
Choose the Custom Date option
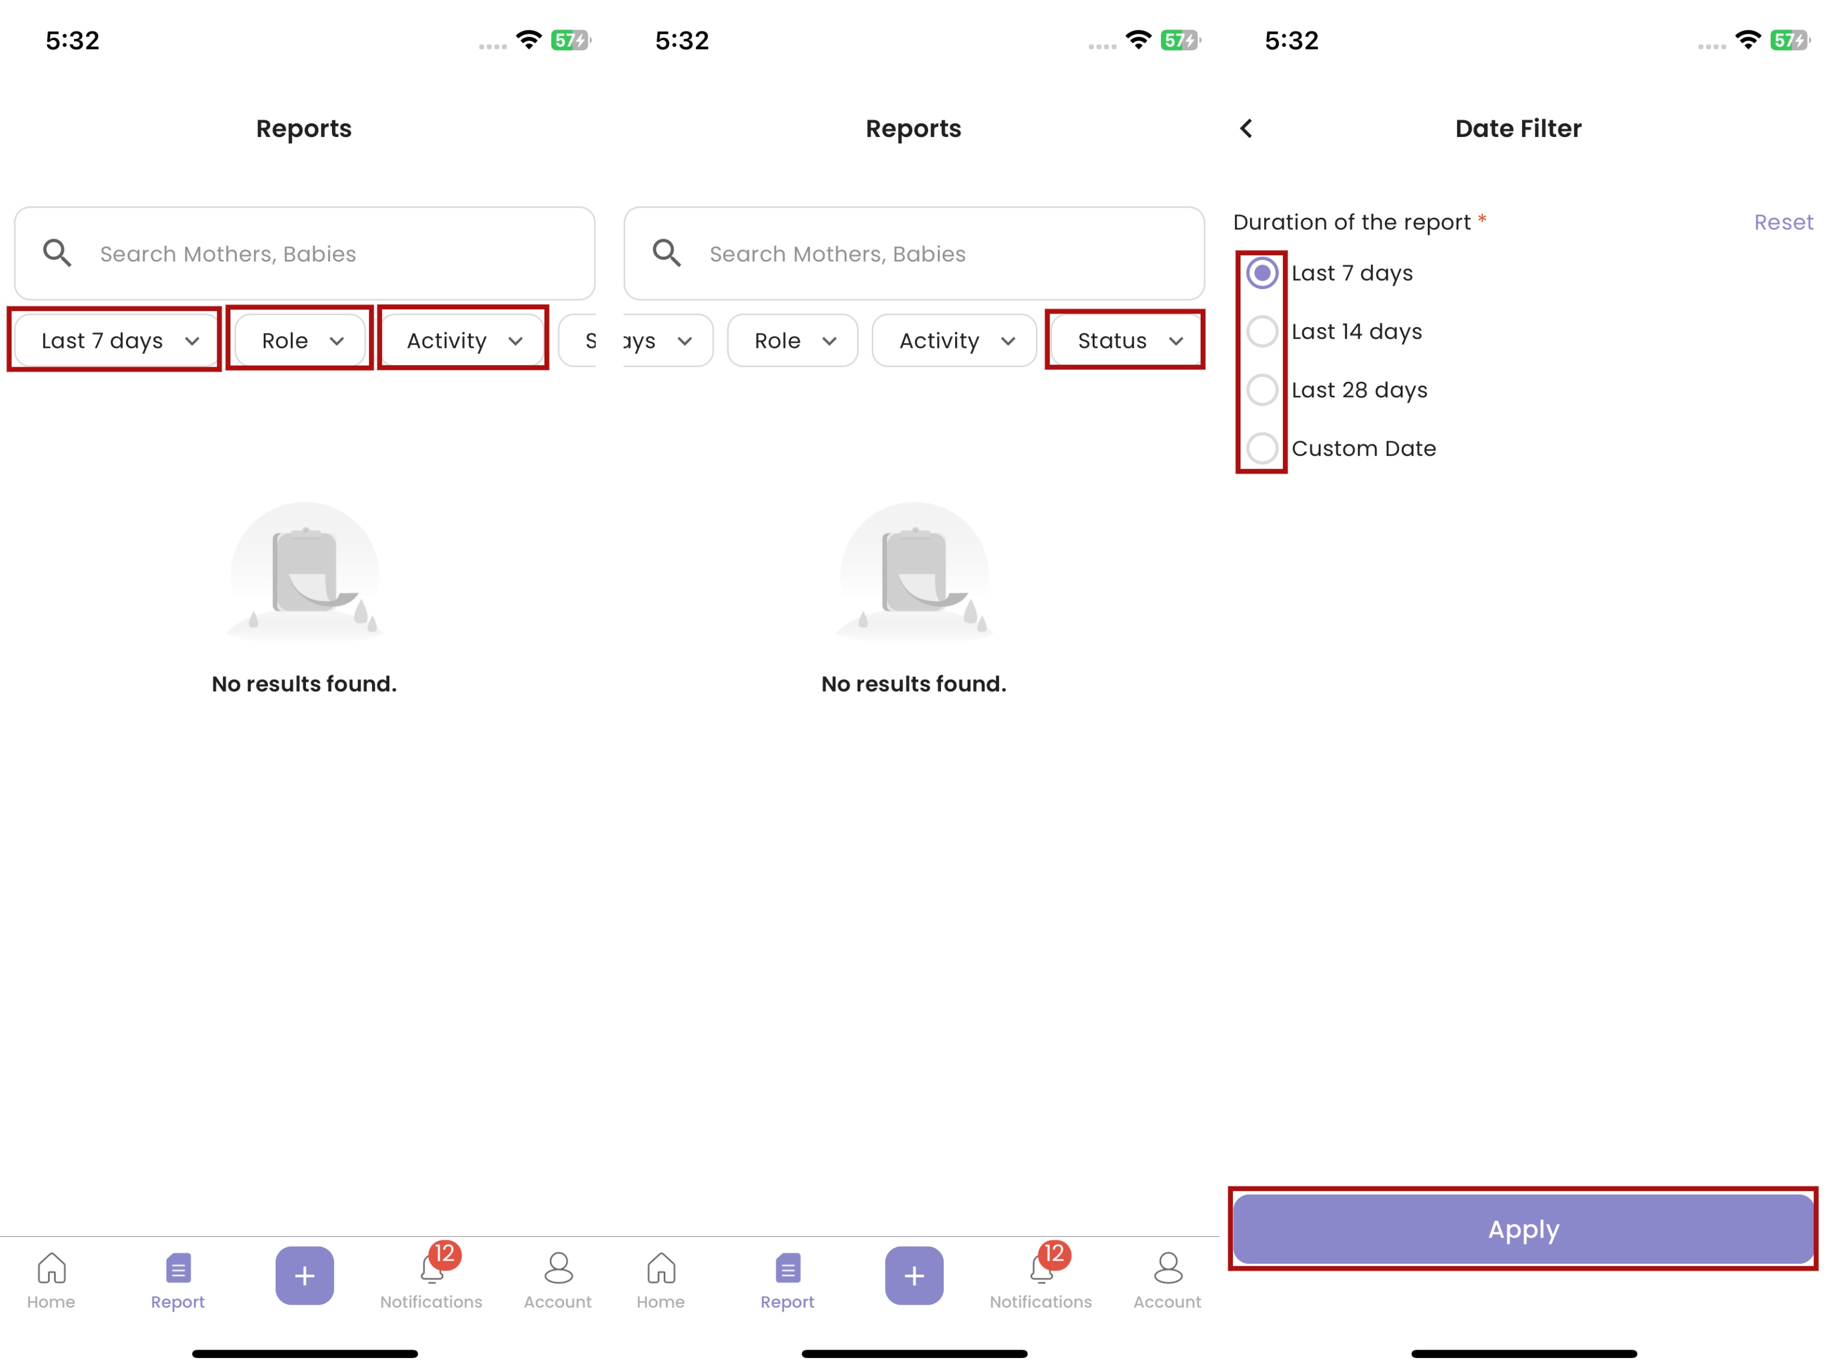point(1262,448)
